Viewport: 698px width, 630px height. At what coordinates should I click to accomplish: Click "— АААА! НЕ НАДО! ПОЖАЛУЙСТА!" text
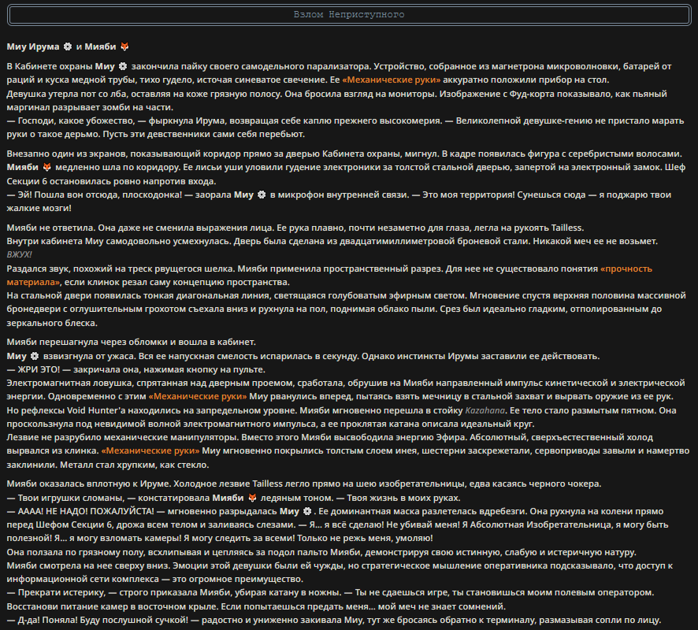coord(80,512)
